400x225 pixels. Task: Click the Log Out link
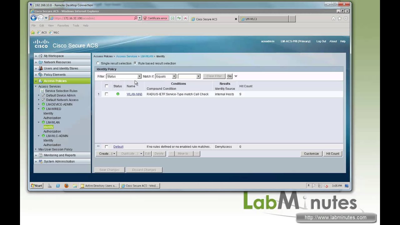(x=321, y=41)
